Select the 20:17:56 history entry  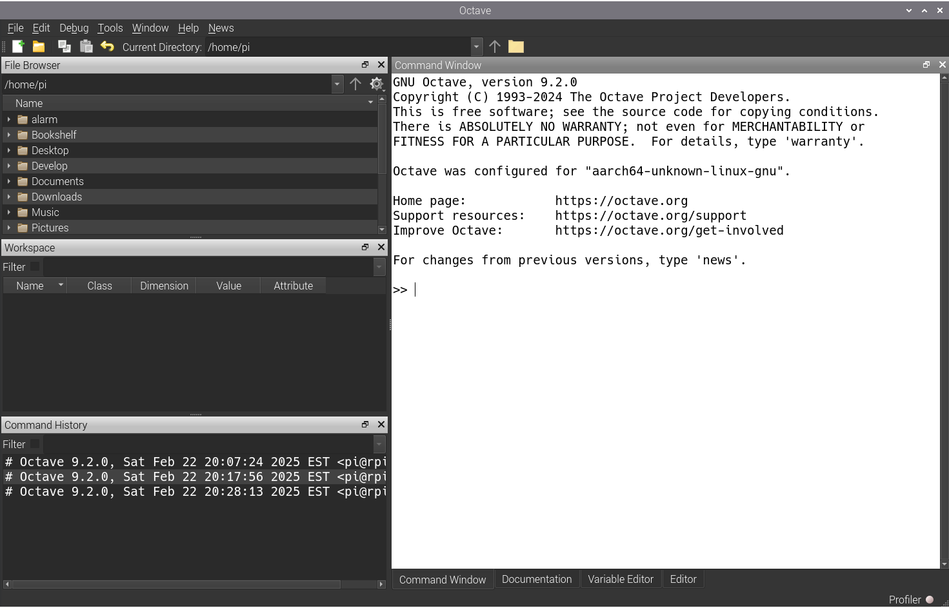(x=195, y=476)
